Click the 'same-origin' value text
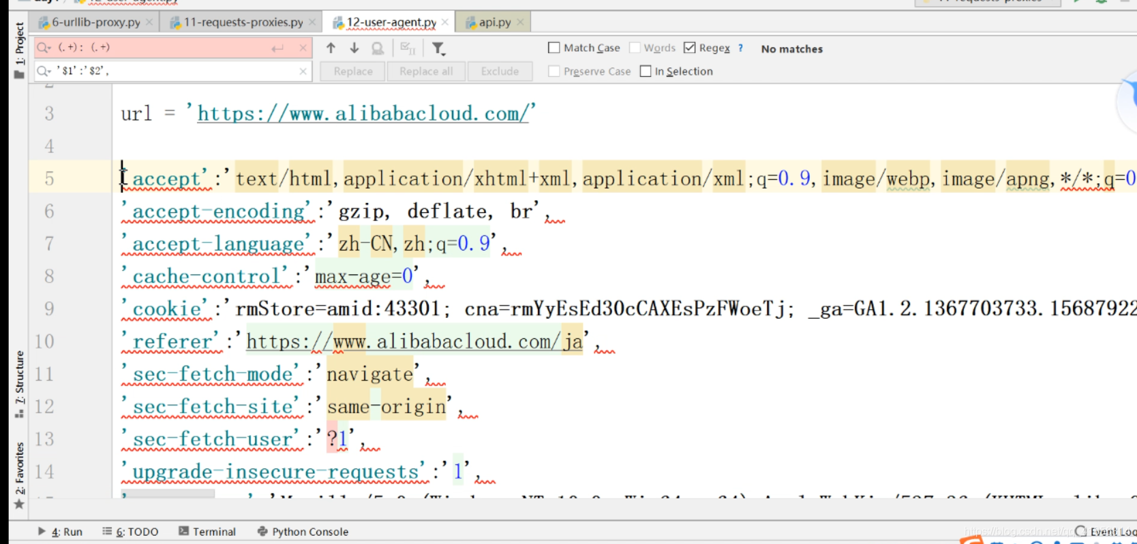 (x=386, y=406)
